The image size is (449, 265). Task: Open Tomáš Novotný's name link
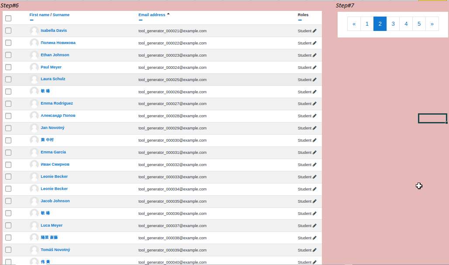click(55, 250)
